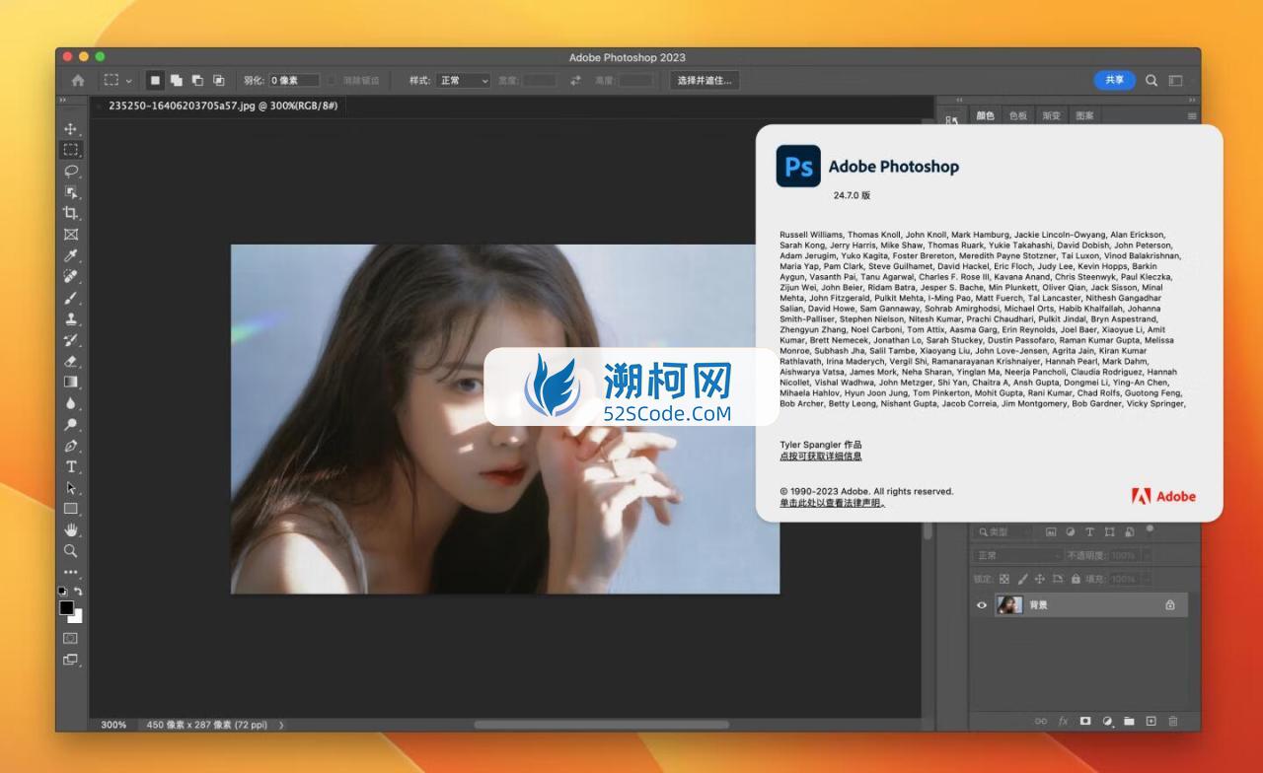Select the Blur tool

70,403
